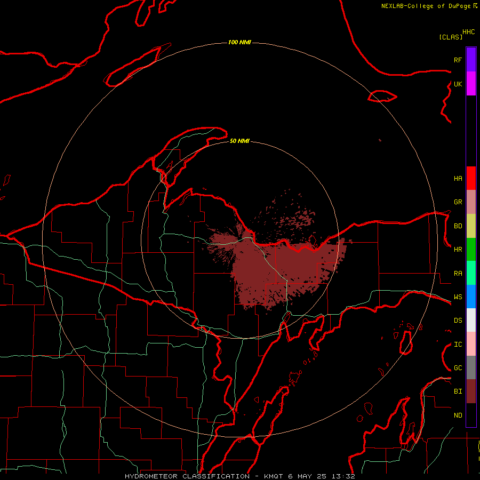480x480 pixels.
Task: Click the DS white legend swatch
Action: [x=471, y=320]
